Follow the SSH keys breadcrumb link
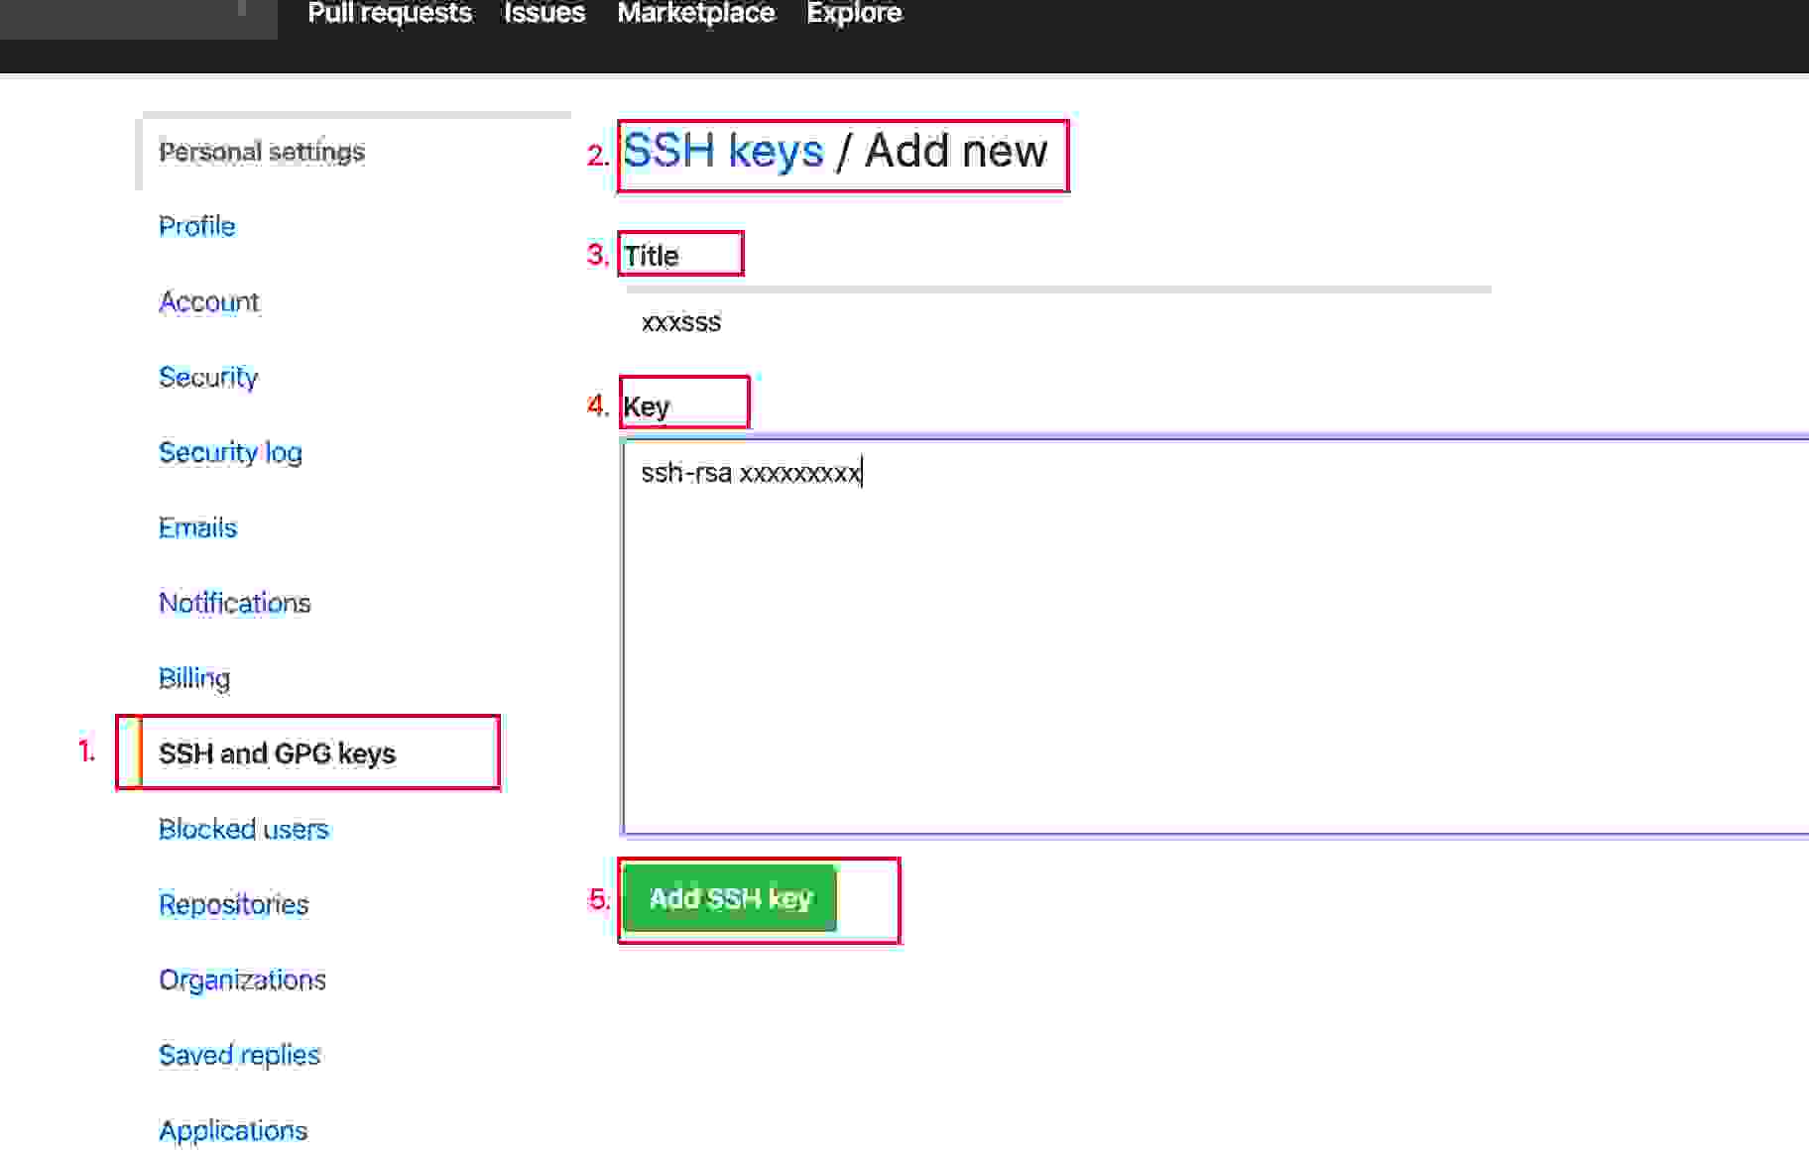Viewport: 1809px width, 1152px height. pyautogui.click(x=723, y=151)
